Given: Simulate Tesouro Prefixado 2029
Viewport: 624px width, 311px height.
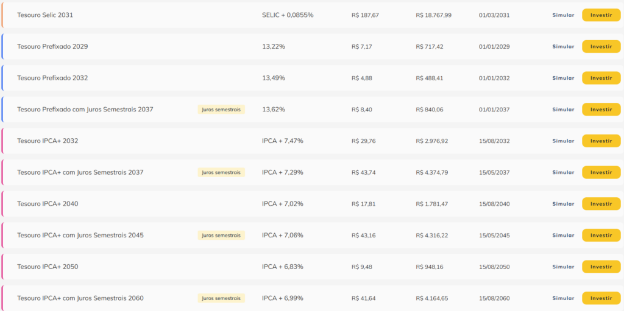Looking at the screenshot, I should pyautogui.click(x=563, y=46).
